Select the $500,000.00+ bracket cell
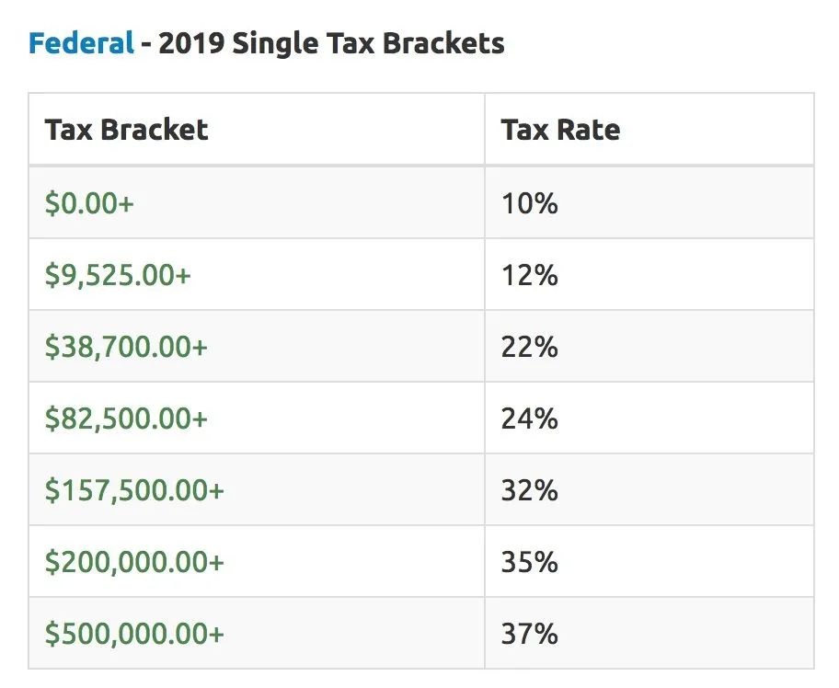 point(134,634)
